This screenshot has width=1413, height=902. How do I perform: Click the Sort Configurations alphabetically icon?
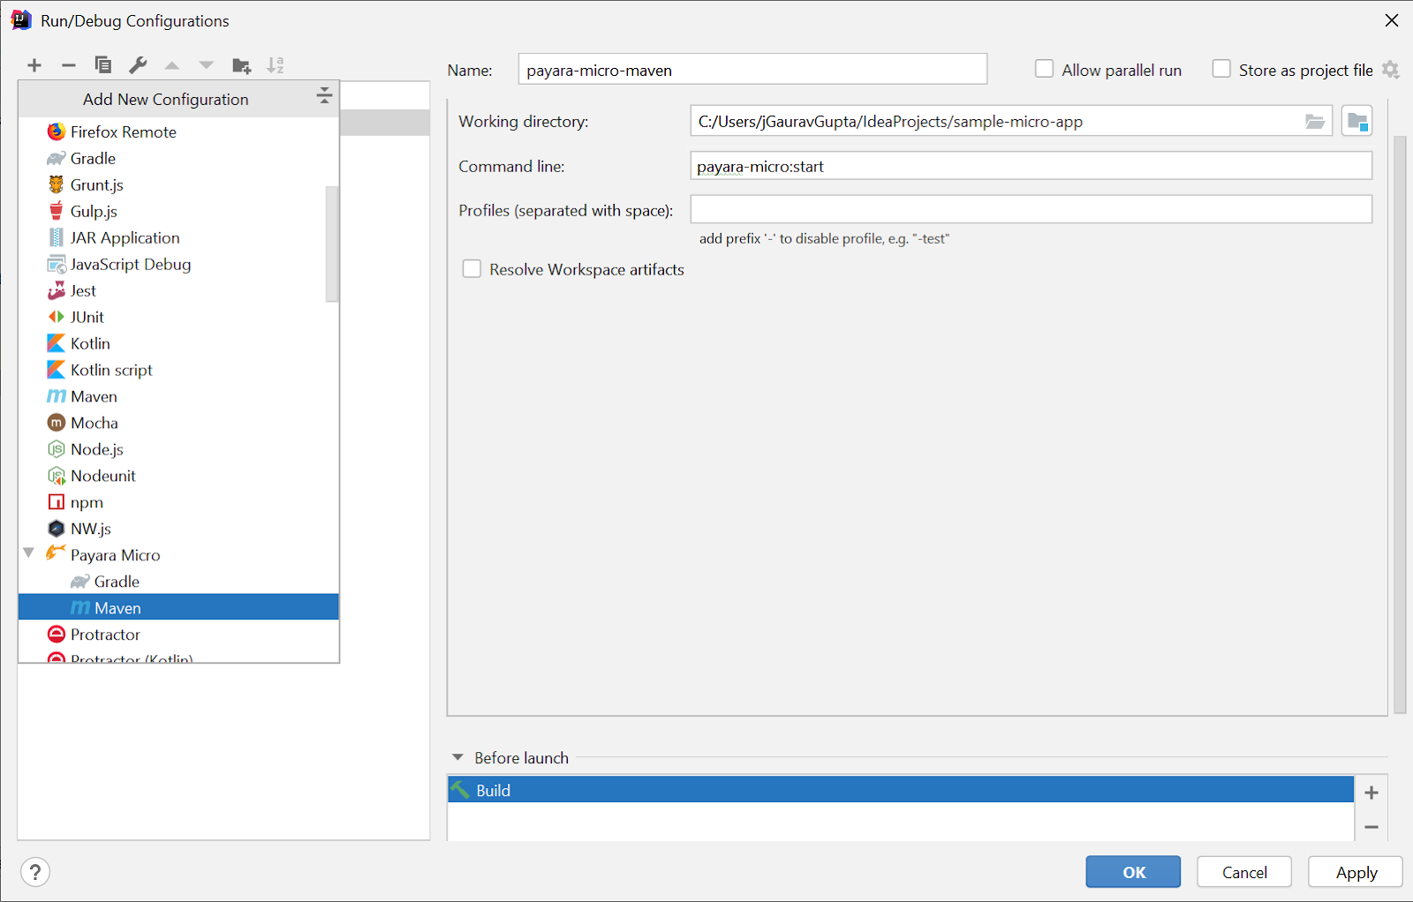coord(276,65)
